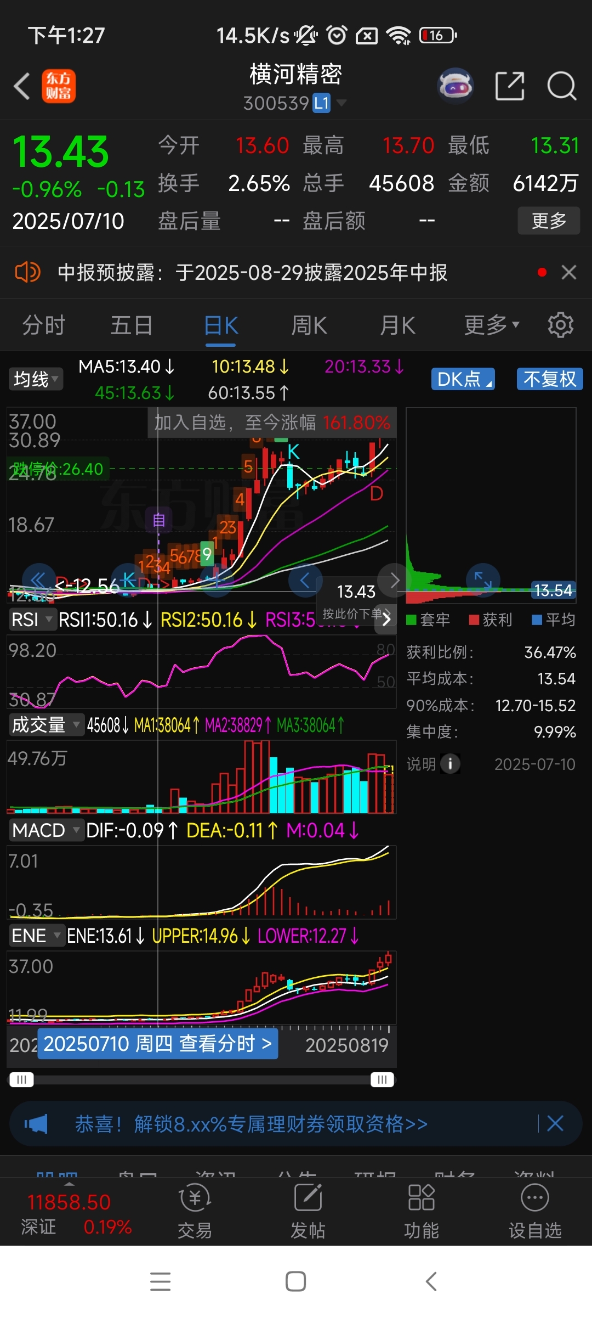Tap the back arrow icon

pyautogui.click(x=22, y=87)
